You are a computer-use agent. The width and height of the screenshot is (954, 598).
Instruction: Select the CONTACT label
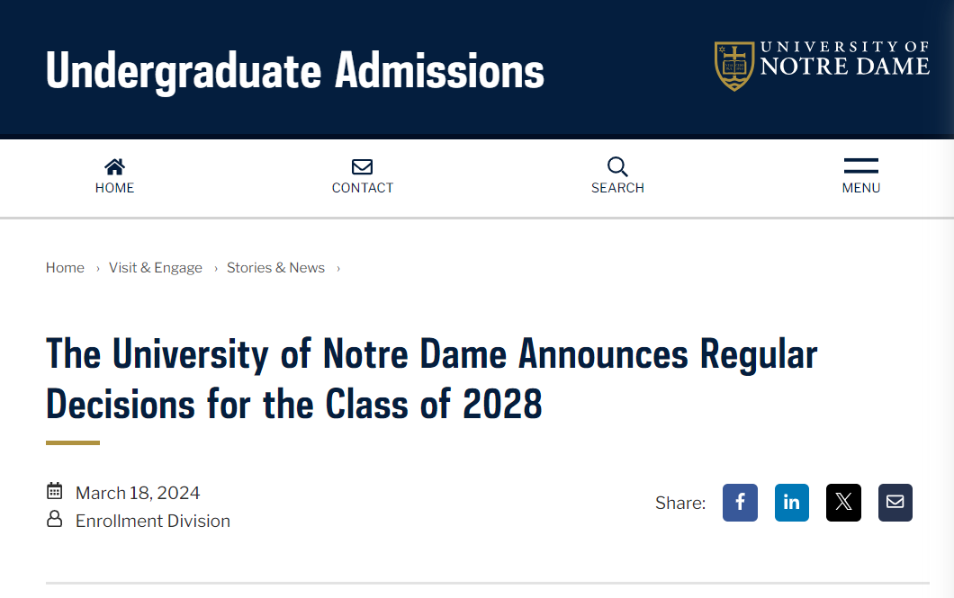tap(363, 188)
